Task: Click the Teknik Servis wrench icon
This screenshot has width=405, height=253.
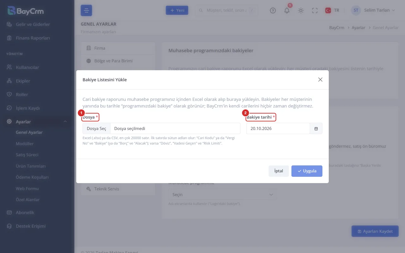Action: (89, 189)
